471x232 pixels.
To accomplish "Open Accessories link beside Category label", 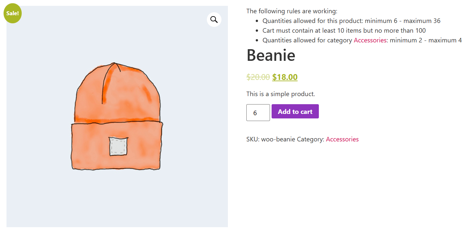I will coord(342,139).
